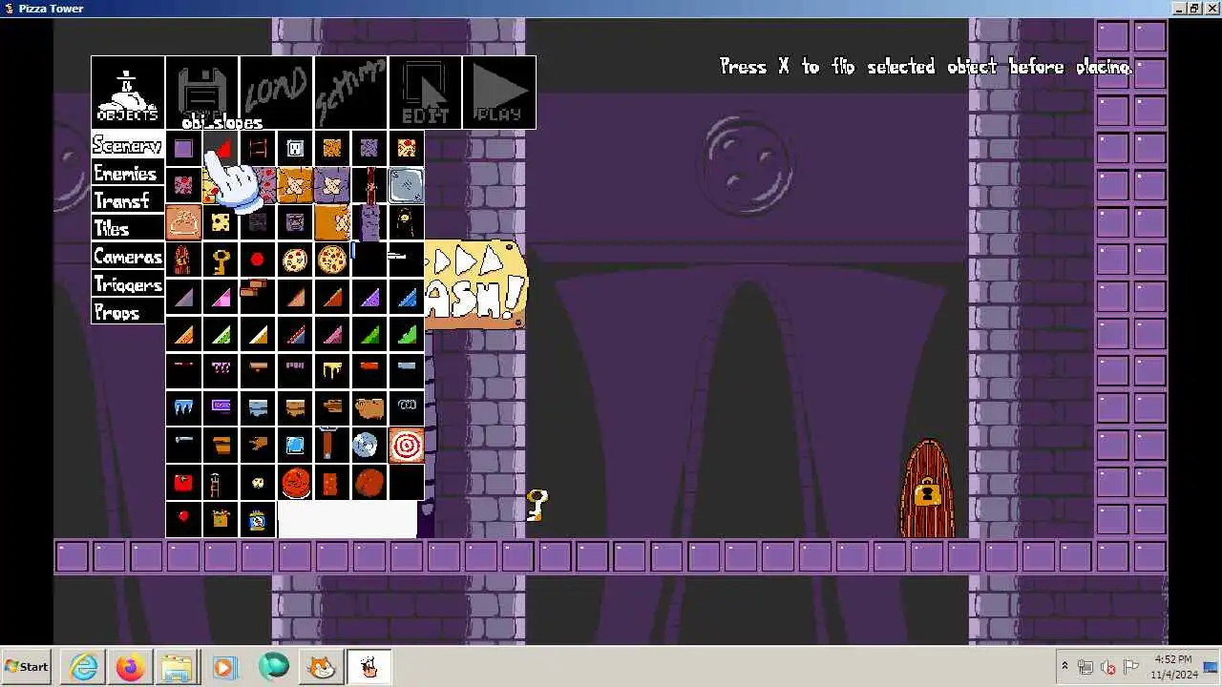The image size is (1222, 687).
Task: Pick the gold key object in palette
Action: pyautogui.click(x=221, y=260)
